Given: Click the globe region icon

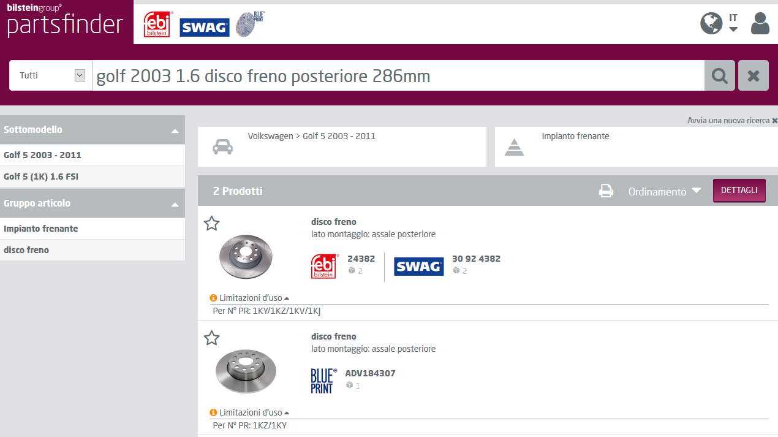Looking at the screenshot, I should click(711, 23).
